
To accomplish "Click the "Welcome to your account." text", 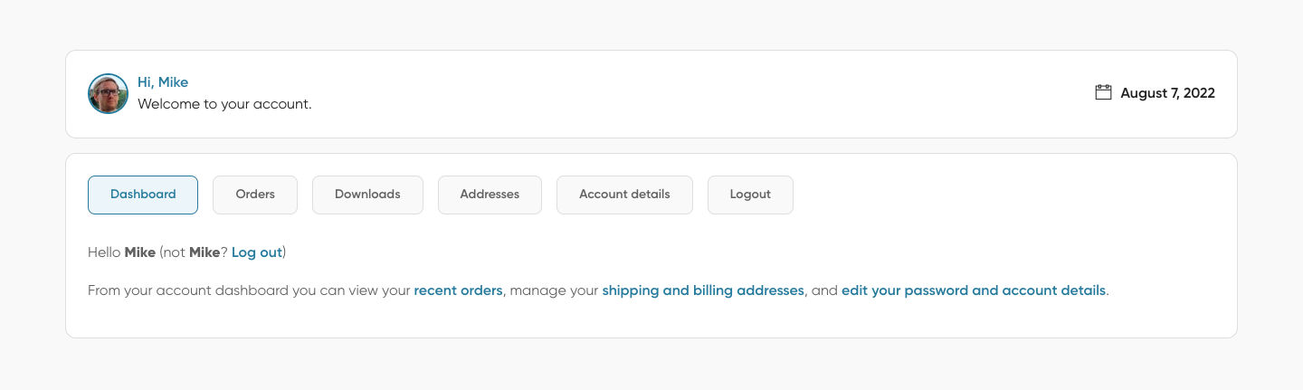I will (x=224, y=104).
